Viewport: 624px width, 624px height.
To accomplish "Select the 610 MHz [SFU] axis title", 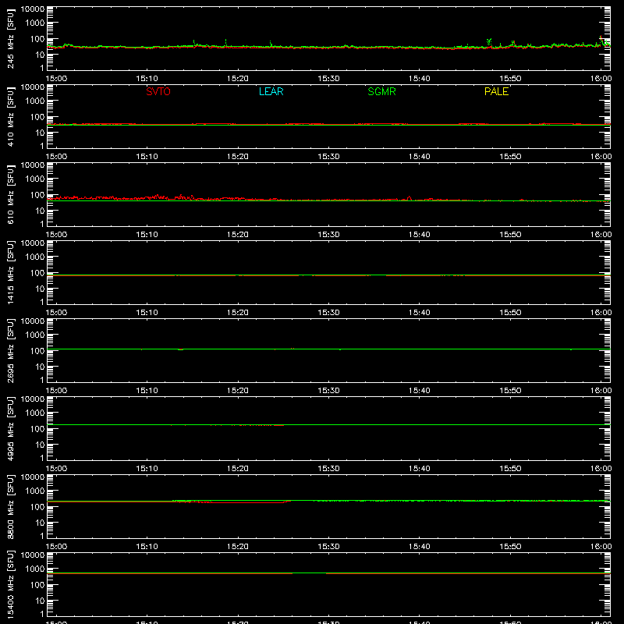I will pyautogui.click(x=11, y=194).
